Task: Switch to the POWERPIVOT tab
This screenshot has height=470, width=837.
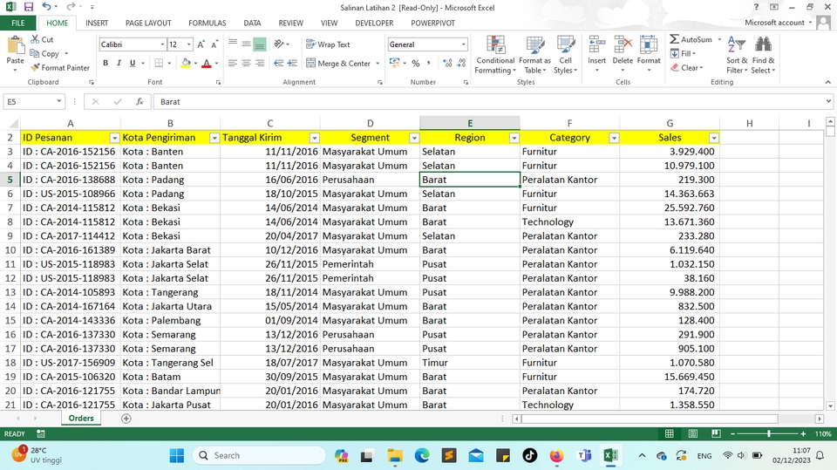Action: 433,23
